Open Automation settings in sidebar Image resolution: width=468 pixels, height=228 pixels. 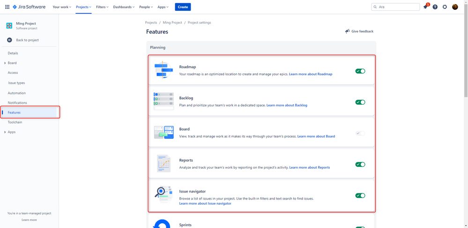coord(17,93)
